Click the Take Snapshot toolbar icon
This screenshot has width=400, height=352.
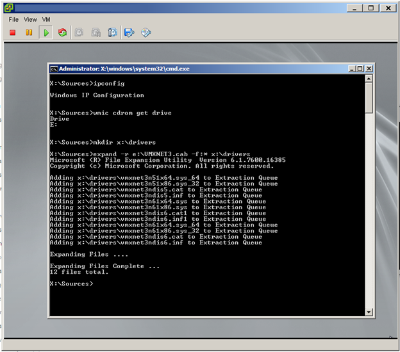click(x=79, y=33)
